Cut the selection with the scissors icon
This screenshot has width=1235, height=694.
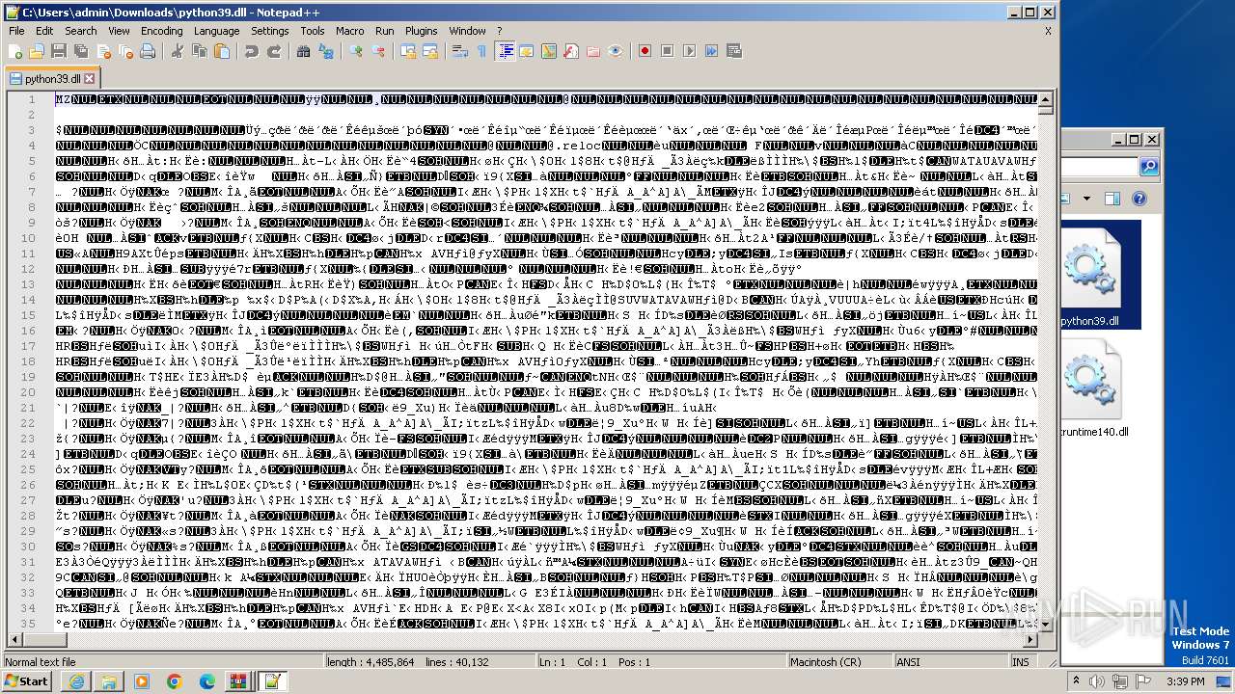[178, 51]
